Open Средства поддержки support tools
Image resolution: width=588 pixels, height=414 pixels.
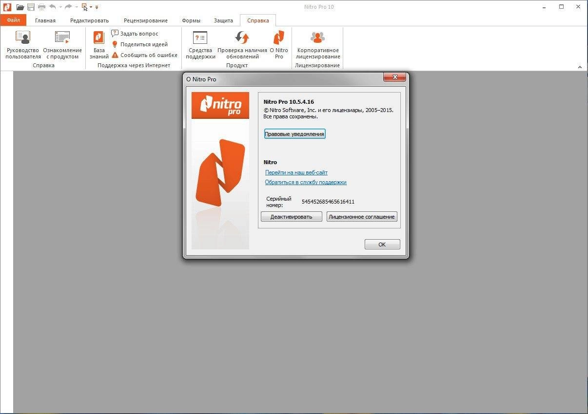(200, 45)
